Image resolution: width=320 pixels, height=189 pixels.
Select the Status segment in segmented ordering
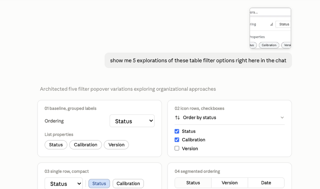click(x=193, y=183)
